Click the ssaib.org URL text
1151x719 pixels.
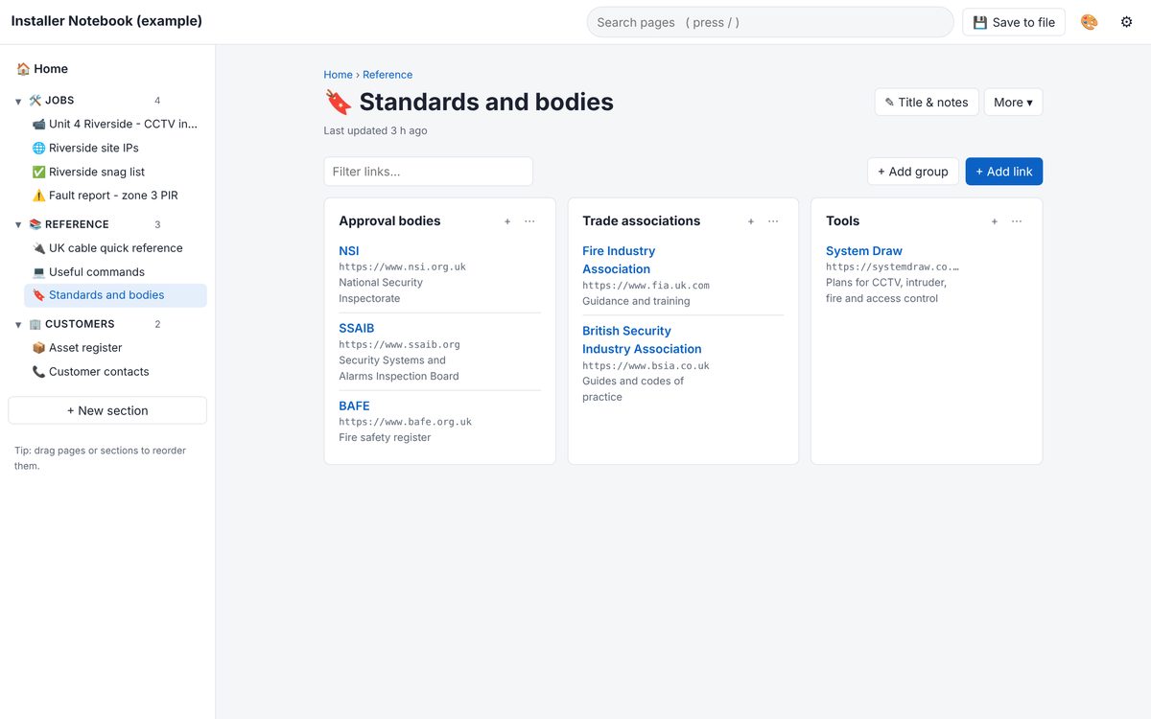(x=399, y=344)
